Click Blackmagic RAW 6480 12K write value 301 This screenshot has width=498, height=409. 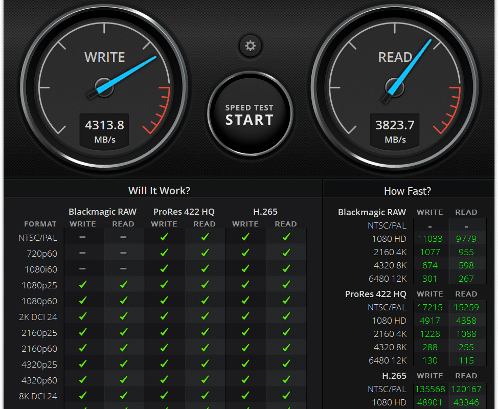tap(429, 279)
